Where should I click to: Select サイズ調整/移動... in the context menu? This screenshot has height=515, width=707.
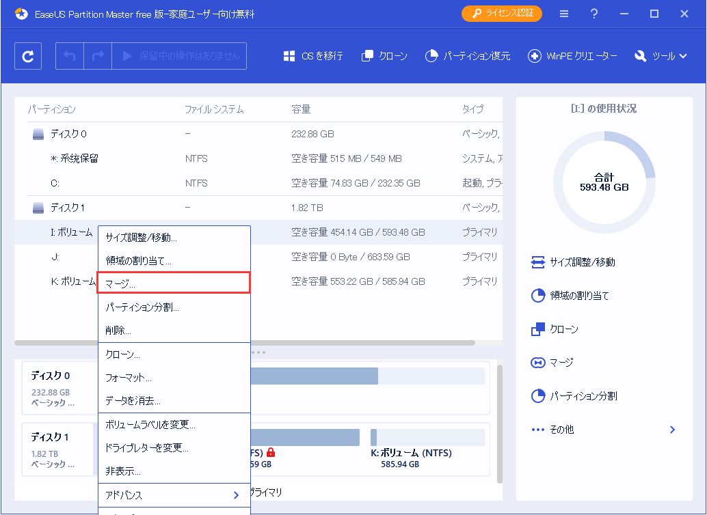tap(174, 238)
